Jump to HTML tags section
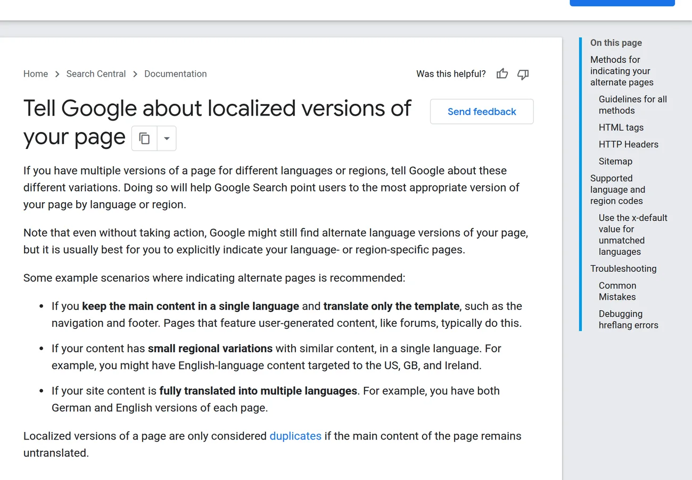The width and height of the screenshot is (692, 480). tap(621, 127)
